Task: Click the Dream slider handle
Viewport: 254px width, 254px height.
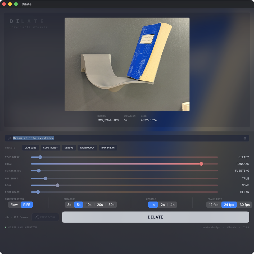Action: coord(201,164)
